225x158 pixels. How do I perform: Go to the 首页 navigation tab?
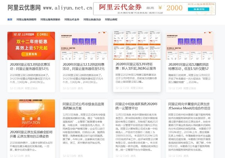tap(10, 19)
